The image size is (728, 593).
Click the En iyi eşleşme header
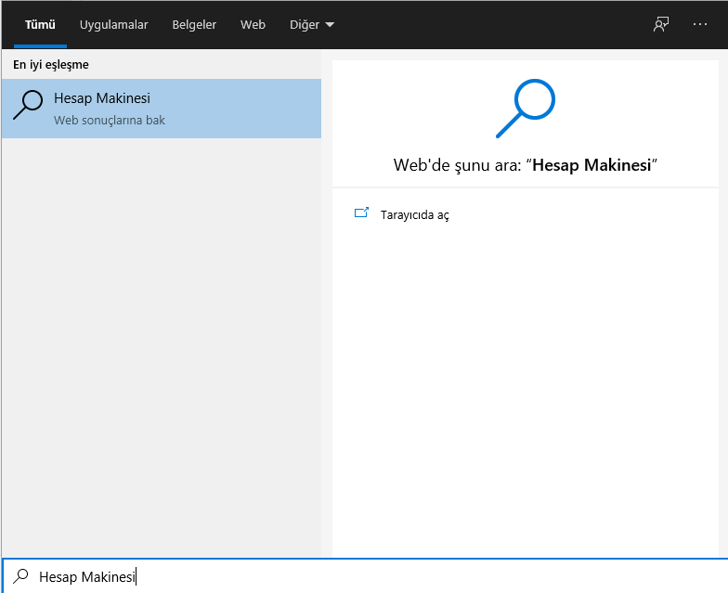pyautogui.click(x=51, y=65)
